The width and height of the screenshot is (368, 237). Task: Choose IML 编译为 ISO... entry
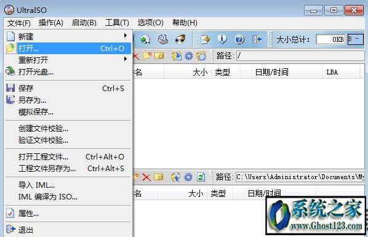pyautogui.click(x=68, y=197)
